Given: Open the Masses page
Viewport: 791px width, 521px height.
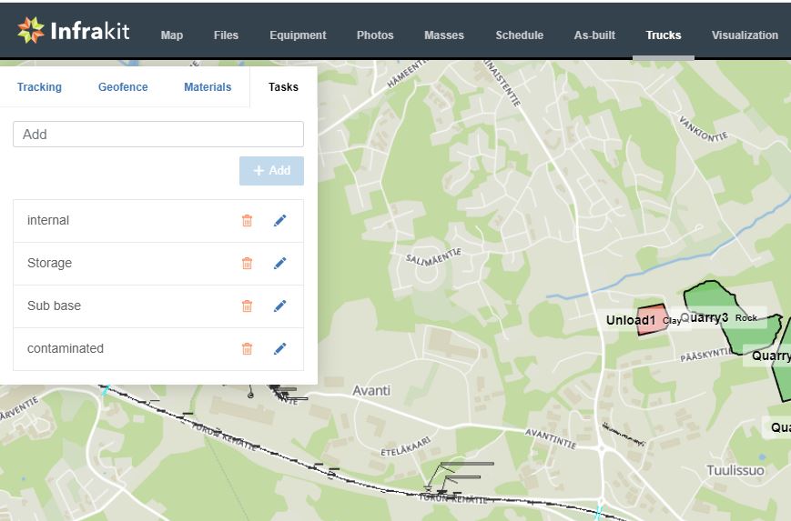Looking at the screenshot, I should coord(444,35).
